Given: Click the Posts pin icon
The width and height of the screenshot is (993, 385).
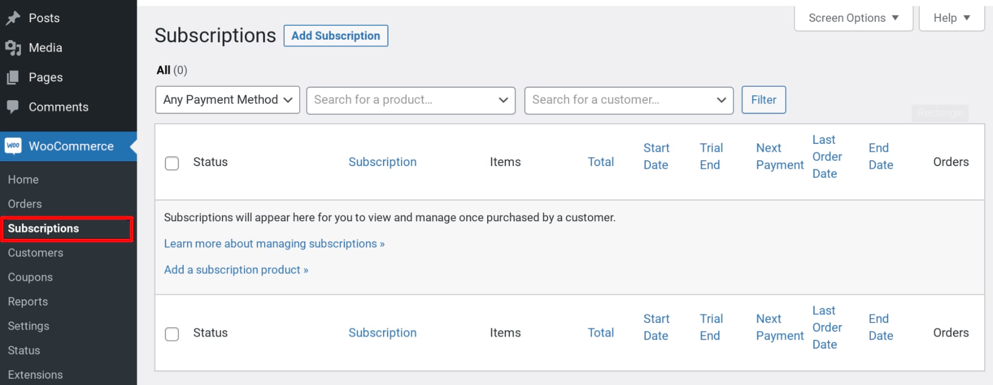Looking at the screenshot, I should 13,18.
